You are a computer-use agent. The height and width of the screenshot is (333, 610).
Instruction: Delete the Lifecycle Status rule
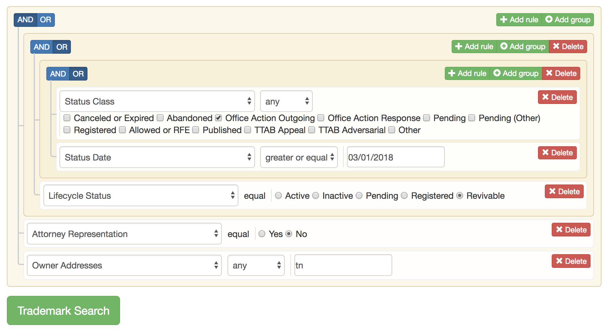[564, 191]
